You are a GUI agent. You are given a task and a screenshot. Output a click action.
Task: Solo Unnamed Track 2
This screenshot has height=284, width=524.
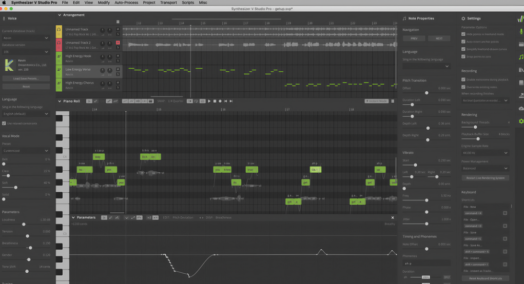(x=118, y=47)
